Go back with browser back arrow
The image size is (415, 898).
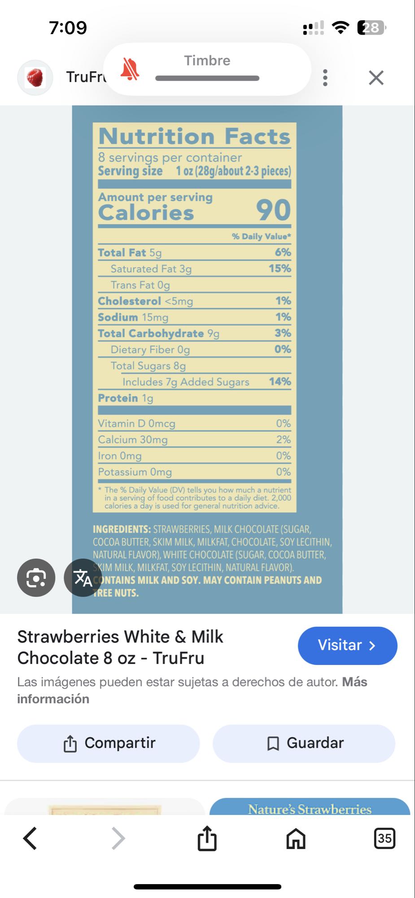click(x=30, y=838)
